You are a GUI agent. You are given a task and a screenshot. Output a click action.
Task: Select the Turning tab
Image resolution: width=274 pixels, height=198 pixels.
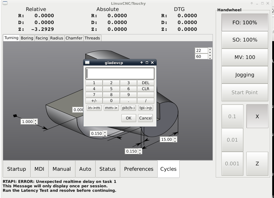coord(11,38)
